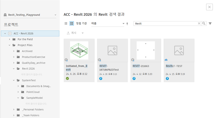Collapse the Revit 2026 folder
Screen dimensions: 217x118
[14, 69]
